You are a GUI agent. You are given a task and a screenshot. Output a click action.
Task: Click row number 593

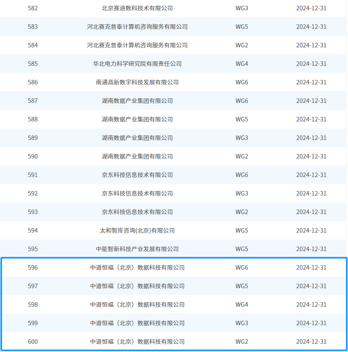tap(33, 212)
